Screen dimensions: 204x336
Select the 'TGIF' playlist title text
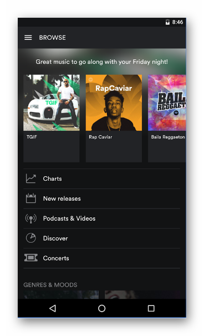point(32,137)
